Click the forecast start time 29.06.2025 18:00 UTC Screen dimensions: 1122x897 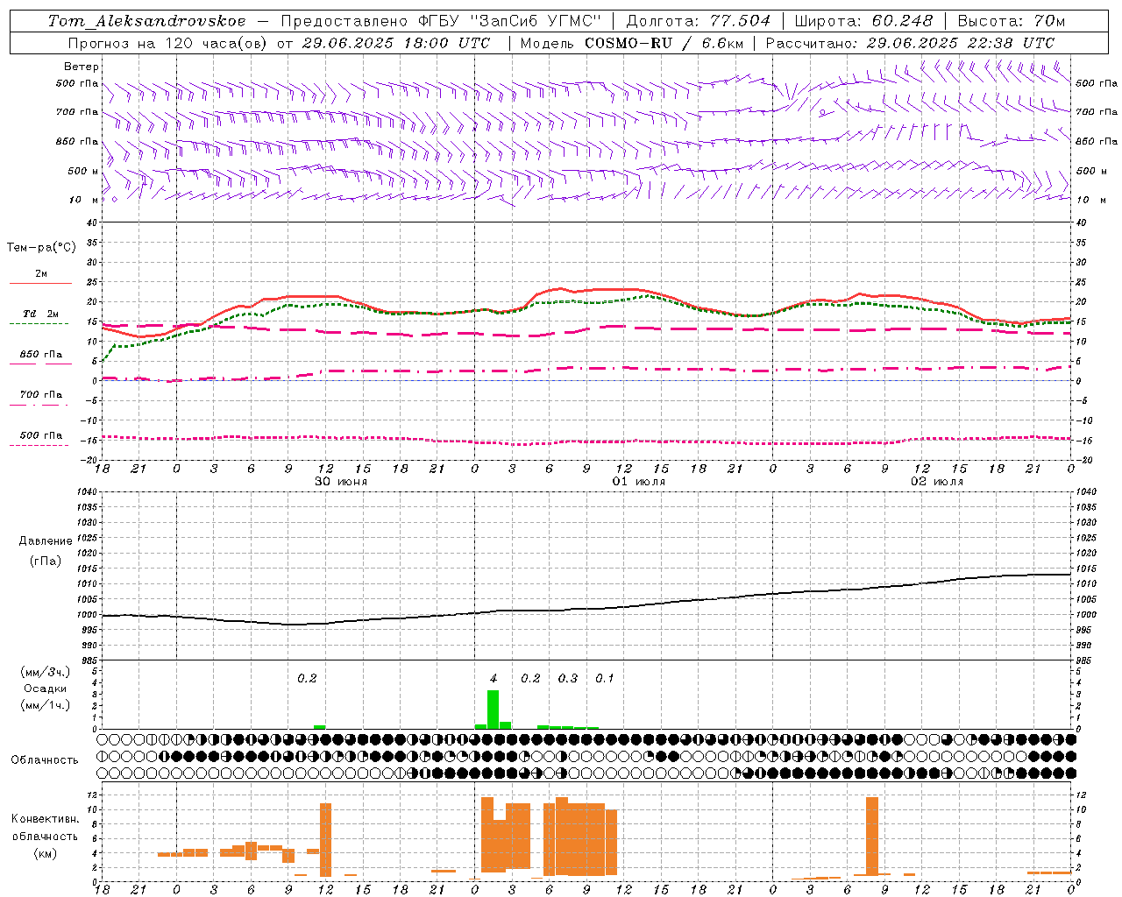pos(395,42)
